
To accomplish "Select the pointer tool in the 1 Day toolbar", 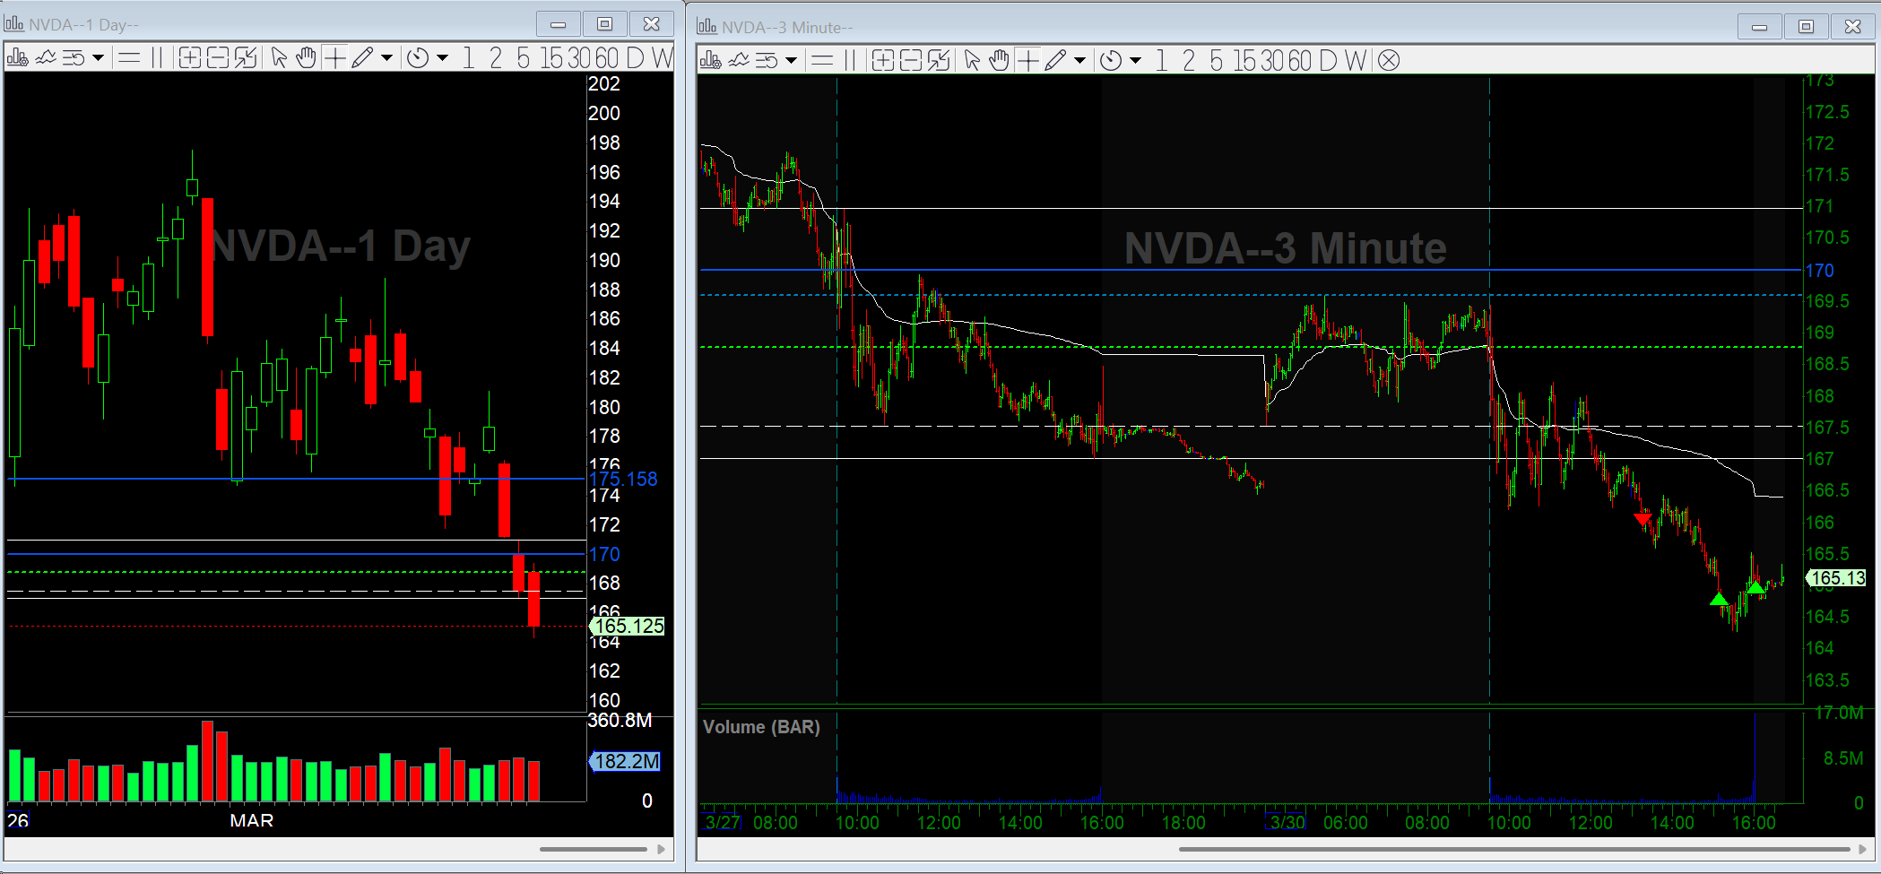I will click(279, 58).
